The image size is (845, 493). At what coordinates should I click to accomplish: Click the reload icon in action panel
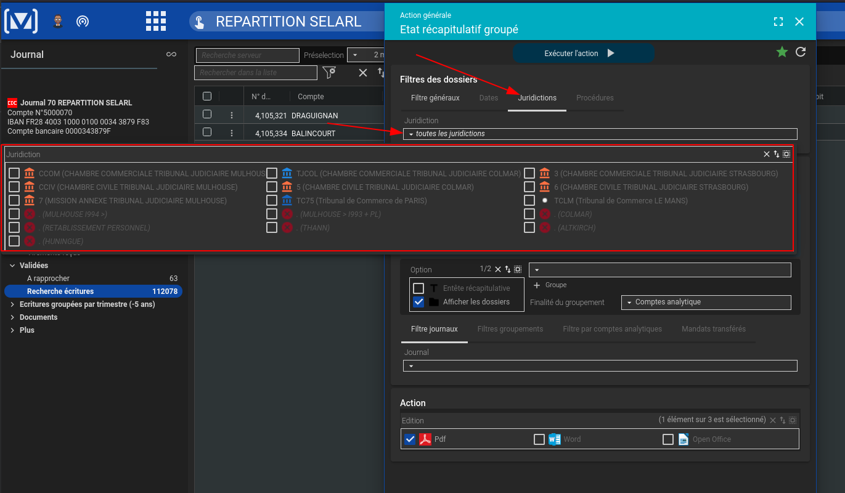point(801,52)
